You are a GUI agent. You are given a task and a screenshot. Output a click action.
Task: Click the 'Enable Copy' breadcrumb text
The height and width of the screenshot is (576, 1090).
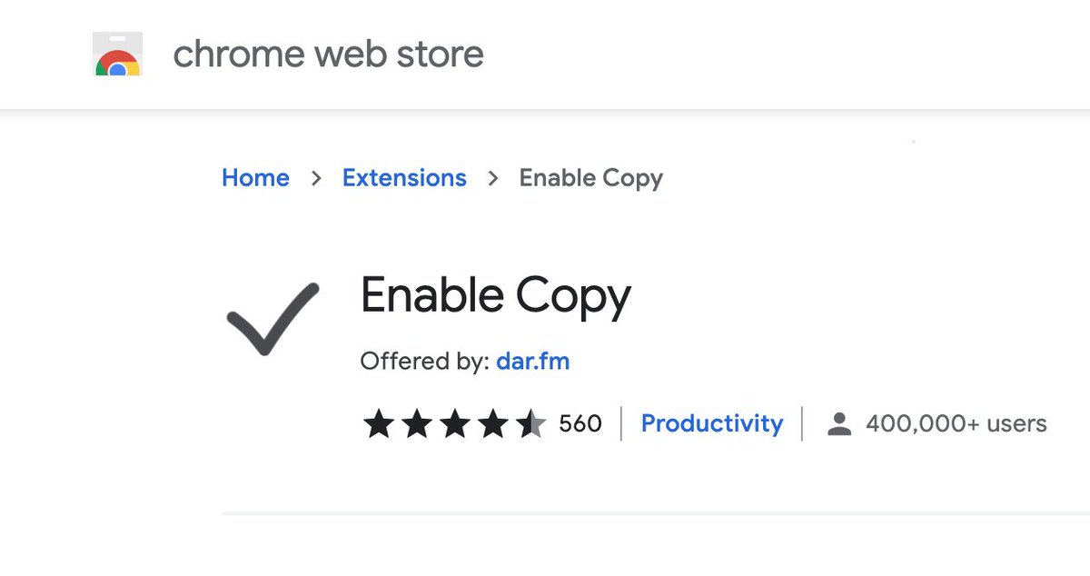coord(590,179)
